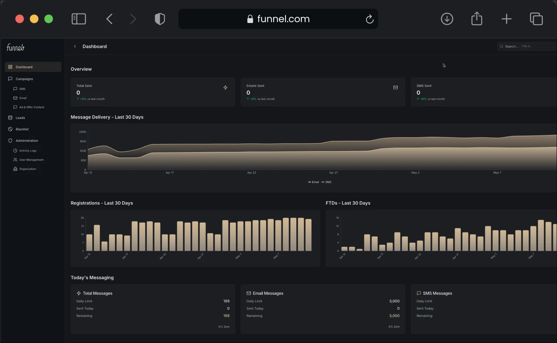557x343 pixels.
Task: Go back with the browser back arrow
Action: (x=109, y=19)
